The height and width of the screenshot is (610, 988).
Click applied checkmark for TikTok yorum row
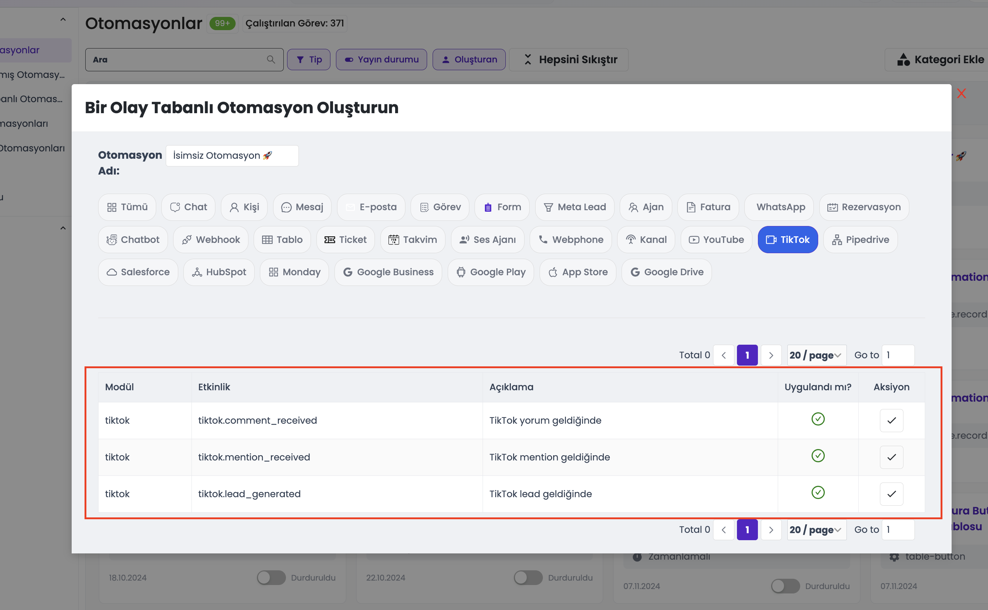pos(818,419)
